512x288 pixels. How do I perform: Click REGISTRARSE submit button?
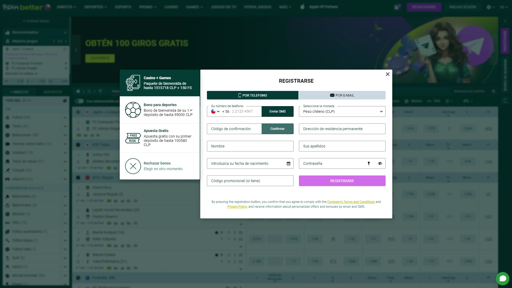(x=342, y=181)
